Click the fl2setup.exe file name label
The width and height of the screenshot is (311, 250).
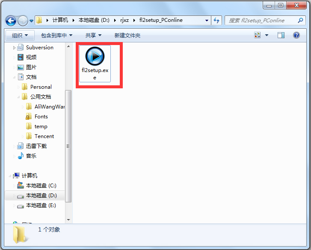(95, 74)
